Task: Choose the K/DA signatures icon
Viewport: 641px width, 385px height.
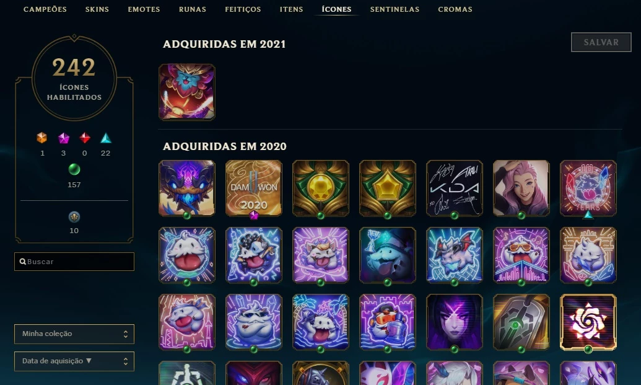Action: [x=454, y=188]
